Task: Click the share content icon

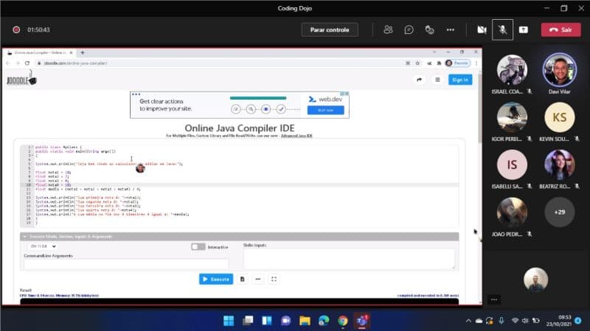Action: coord(524,29)
